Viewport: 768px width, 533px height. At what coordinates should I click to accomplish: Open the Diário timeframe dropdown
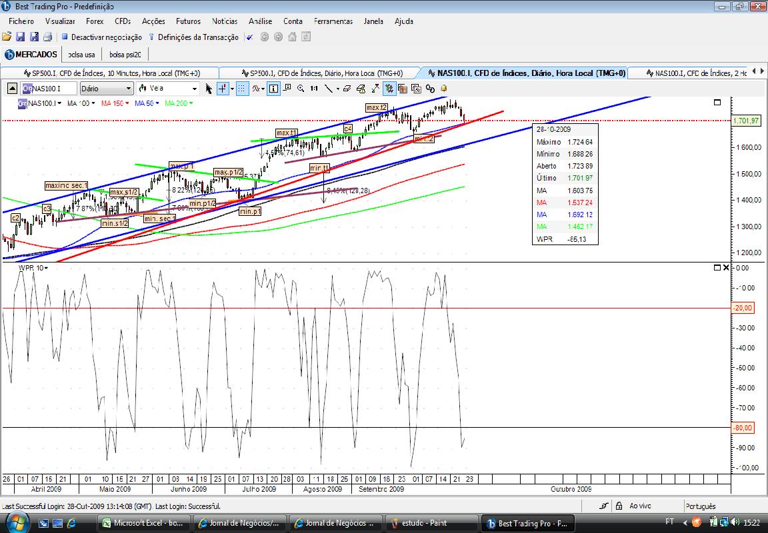point(106,89)
